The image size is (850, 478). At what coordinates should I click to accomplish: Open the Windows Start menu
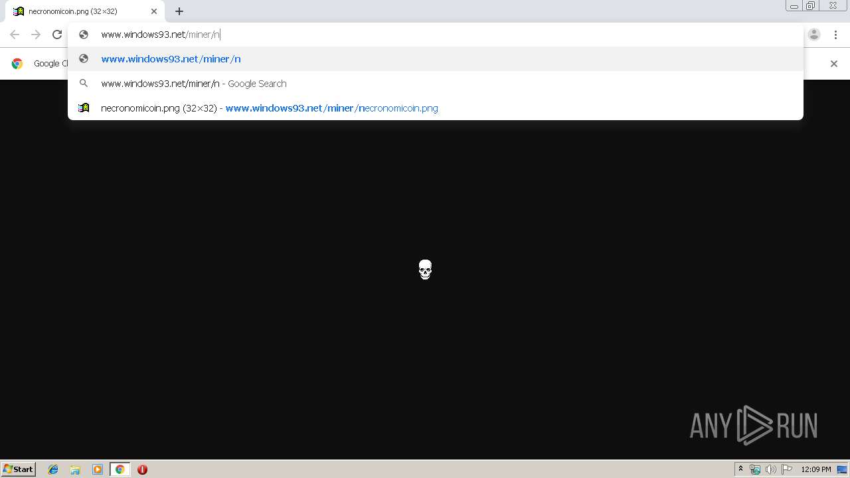tap(19, 469)
